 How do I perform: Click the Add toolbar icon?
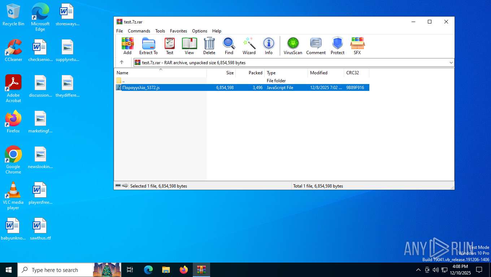(127, 46)
